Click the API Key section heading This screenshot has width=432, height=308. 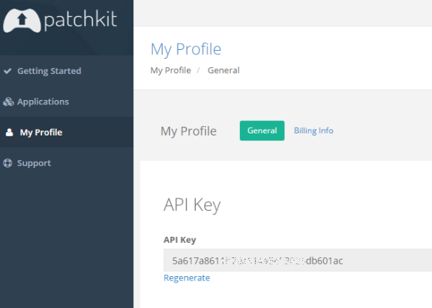[192, 205]
